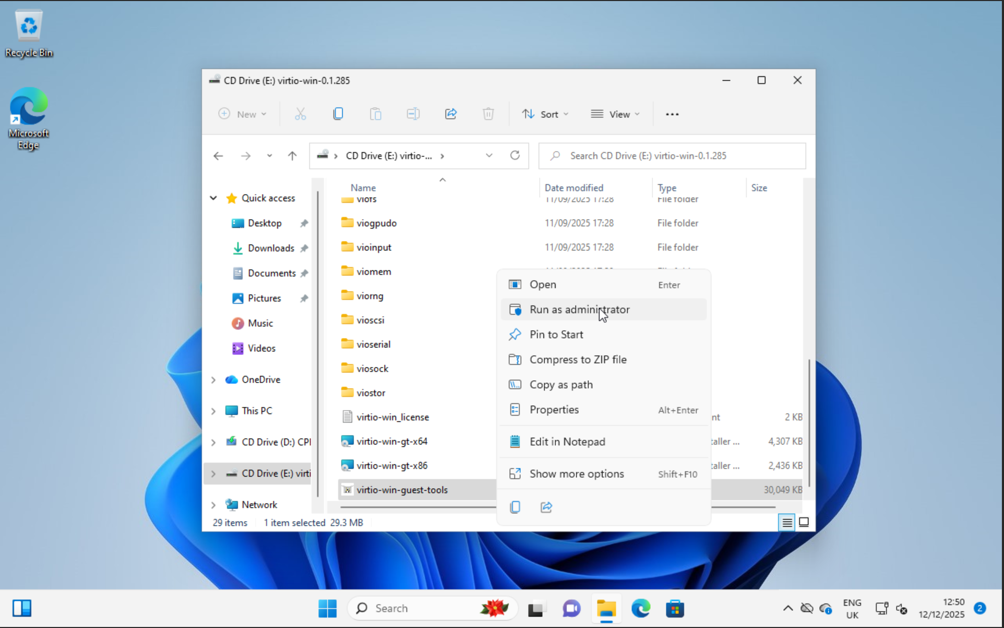Select the viogpudo folder
1004x628 pixels.
(377, 223)
